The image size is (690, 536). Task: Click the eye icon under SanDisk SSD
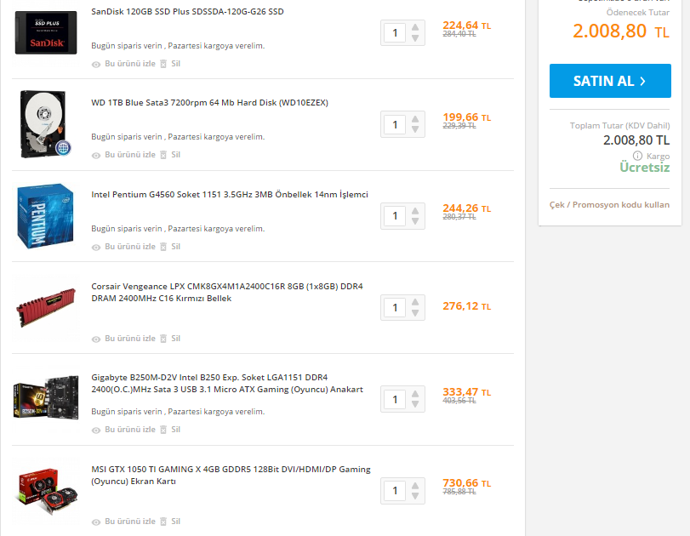tap(96, 64)
